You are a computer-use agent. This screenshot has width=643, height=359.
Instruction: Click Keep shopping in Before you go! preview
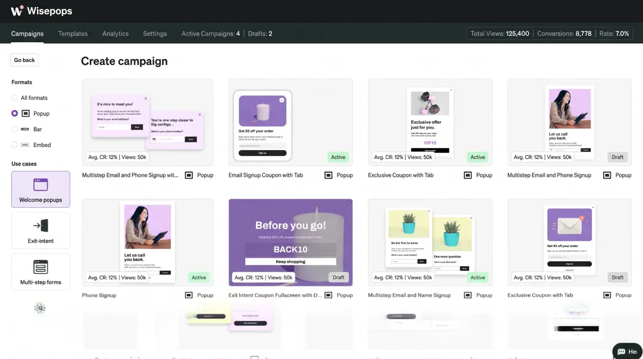point(291,261)
